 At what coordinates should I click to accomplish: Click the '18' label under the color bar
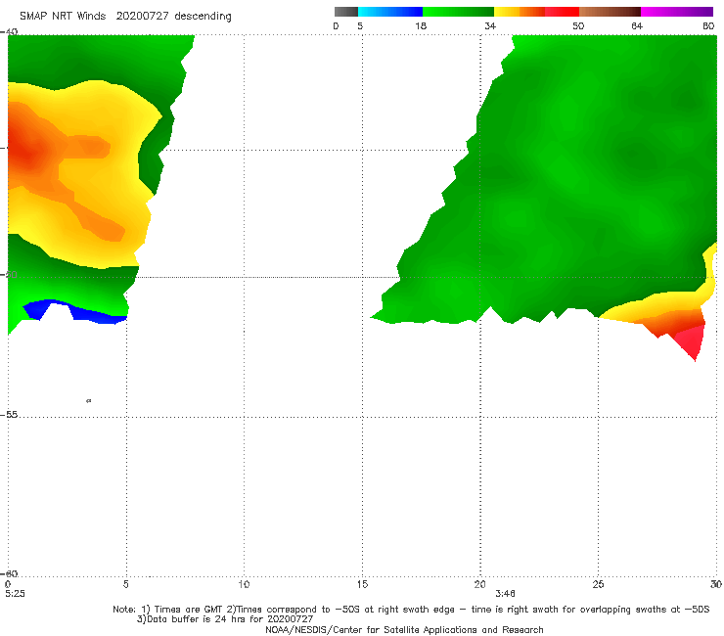coord(421,25)
